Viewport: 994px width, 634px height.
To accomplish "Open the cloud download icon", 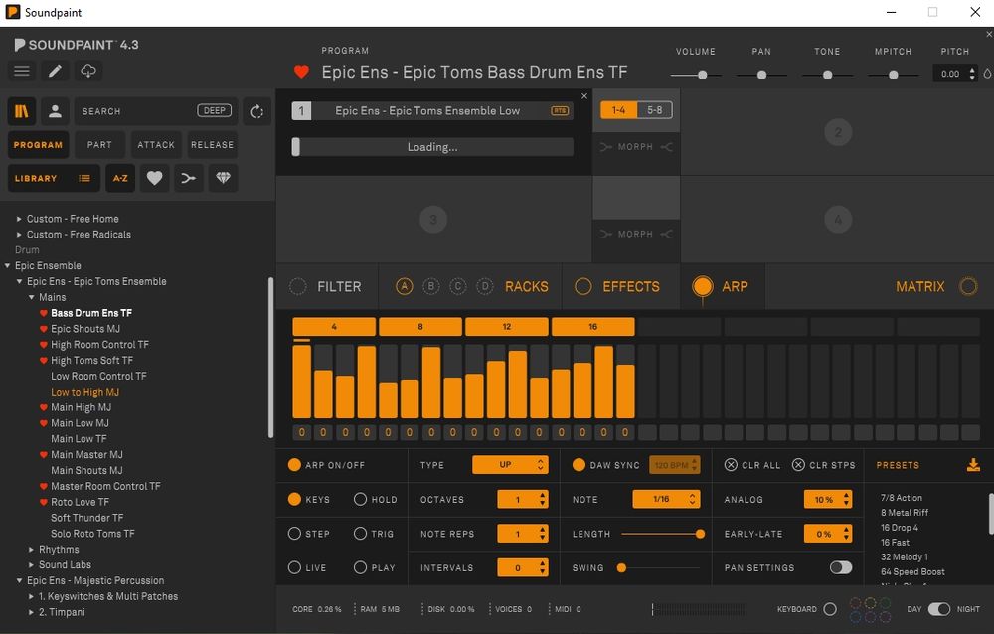I will coord(88,71).
